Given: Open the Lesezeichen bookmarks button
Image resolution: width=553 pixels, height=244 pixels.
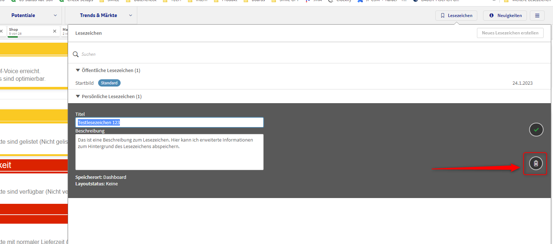Looking at the screenshot, I should (456, 16).
